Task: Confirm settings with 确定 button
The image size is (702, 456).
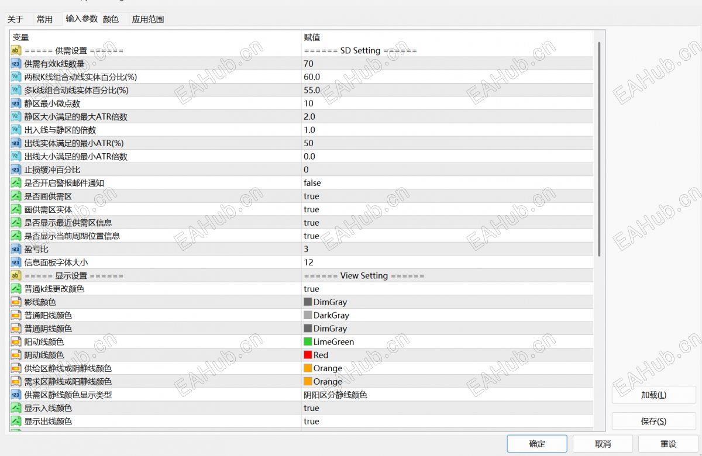Action: coord(537,444)
